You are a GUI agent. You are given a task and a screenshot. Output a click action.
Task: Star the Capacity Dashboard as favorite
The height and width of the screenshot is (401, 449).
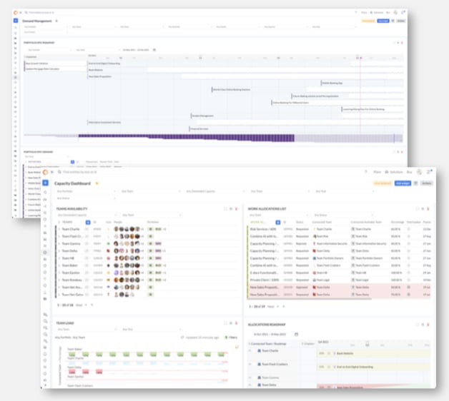point(97,183)
